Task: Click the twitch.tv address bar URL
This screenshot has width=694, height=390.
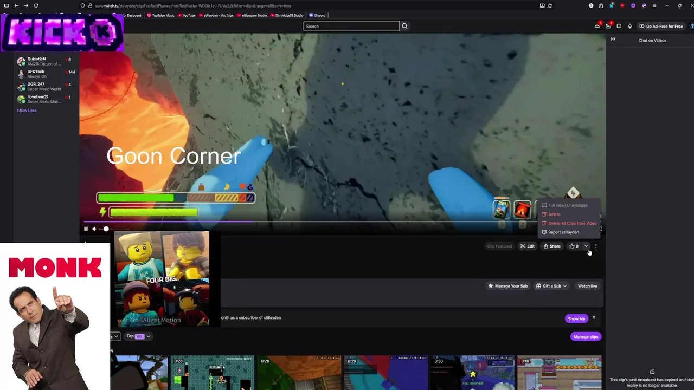Action: coord(192,5)
